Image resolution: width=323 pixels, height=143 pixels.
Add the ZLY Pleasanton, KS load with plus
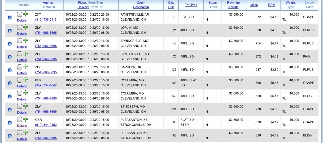coord(25,132)
